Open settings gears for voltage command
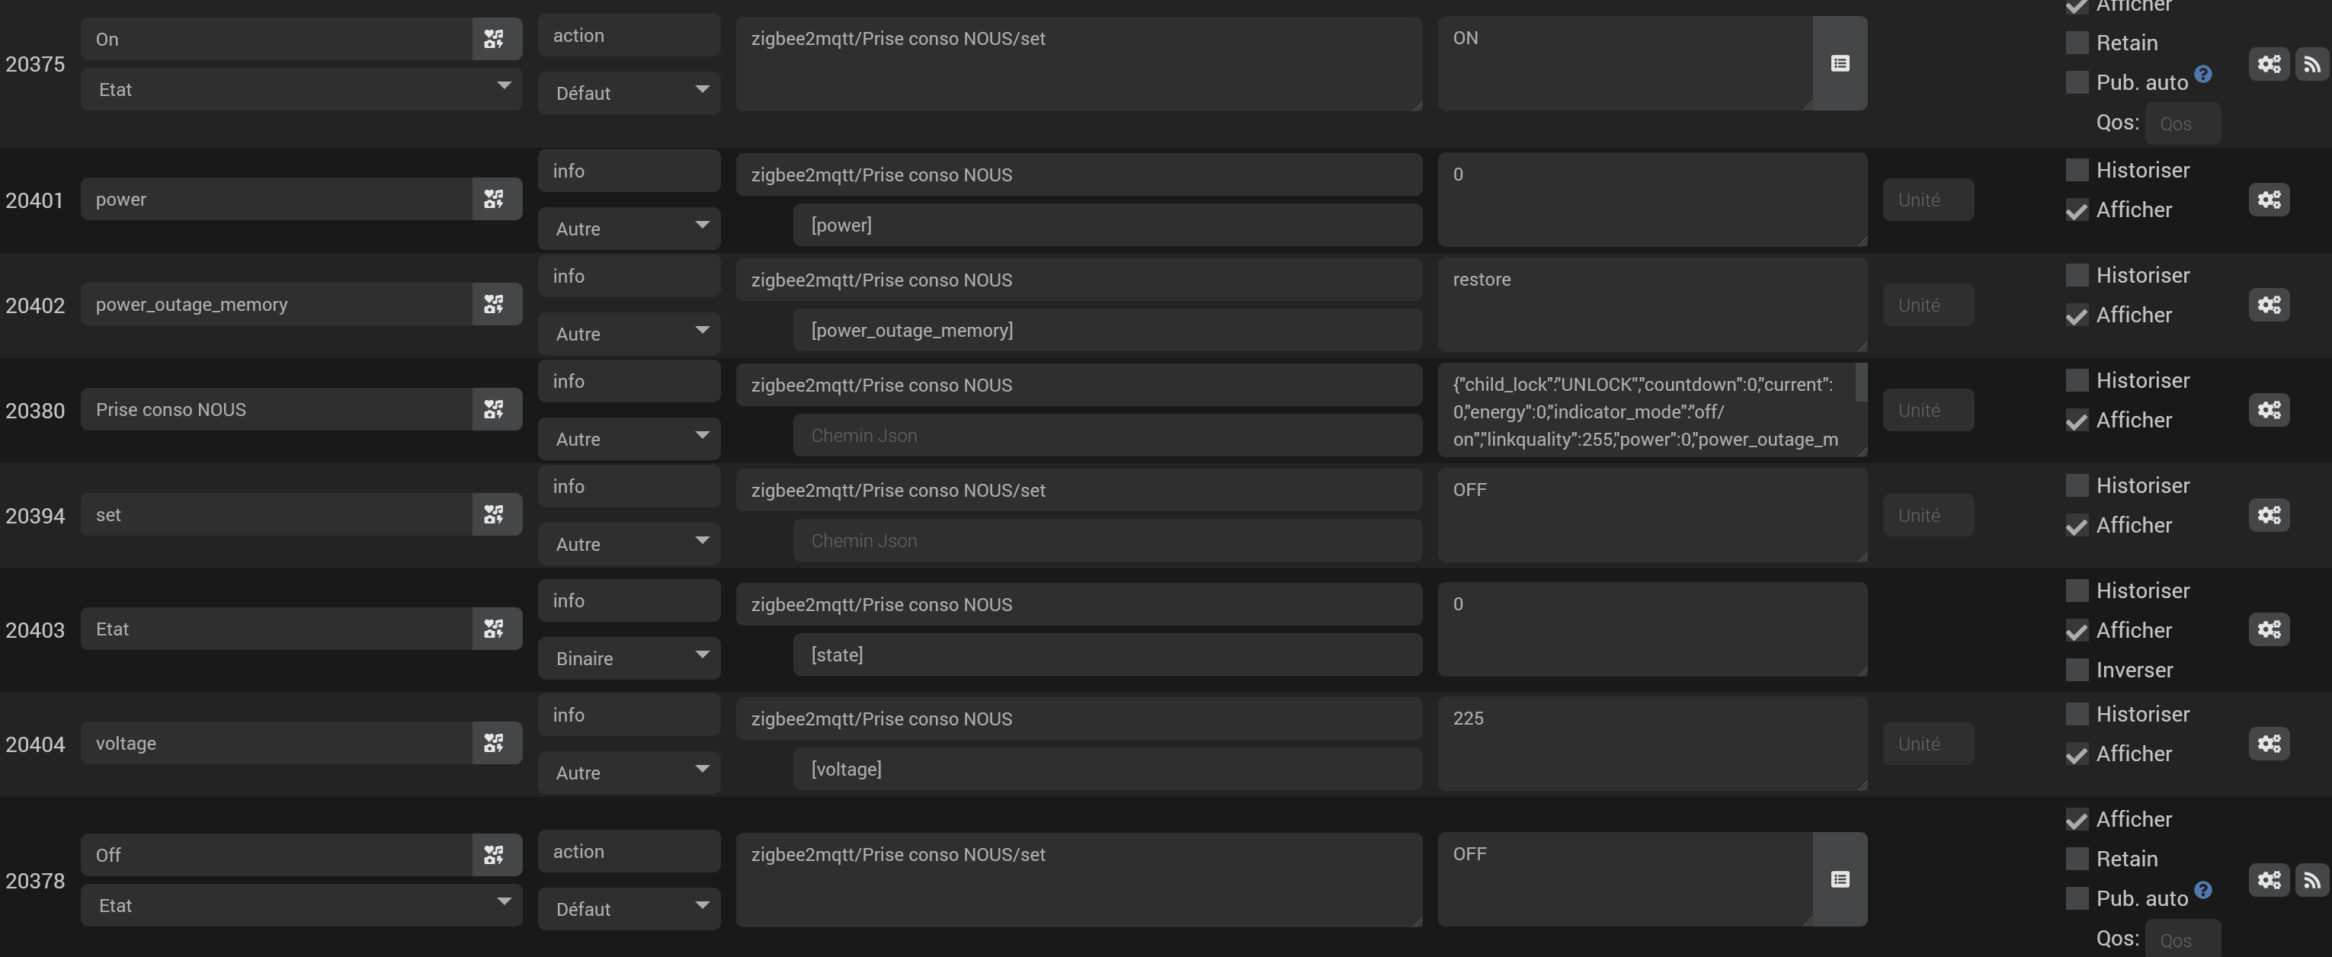The width and height of the screenshot is (2332, 957). pyautogui.click(x=2269, y=744)
